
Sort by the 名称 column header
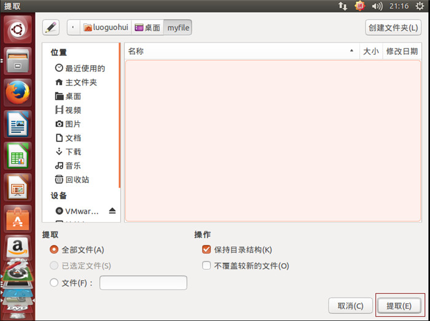(x=242, y=51)
